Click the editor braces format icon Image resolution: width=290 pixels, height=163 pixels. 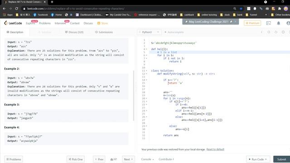click(269, 32)
